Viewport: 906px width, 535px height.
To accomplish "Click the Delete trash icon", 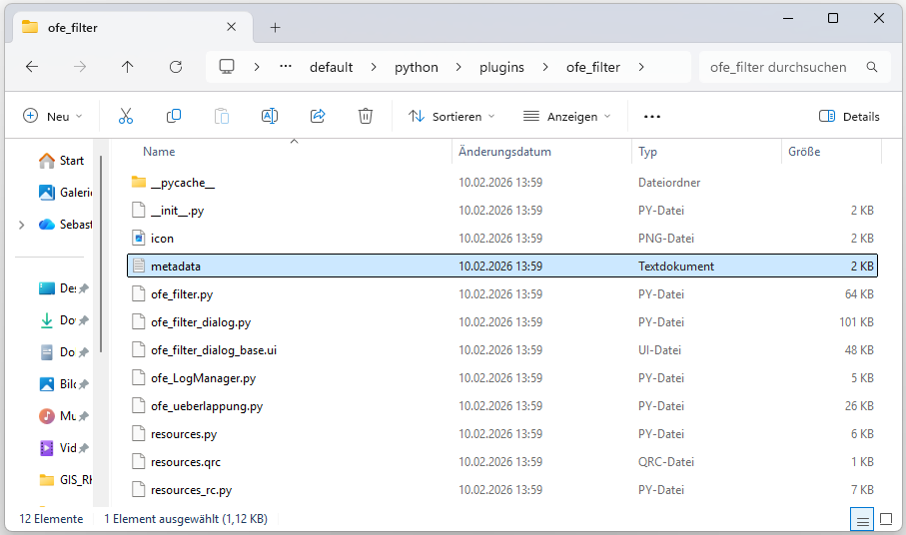I will tap(366, 117).
